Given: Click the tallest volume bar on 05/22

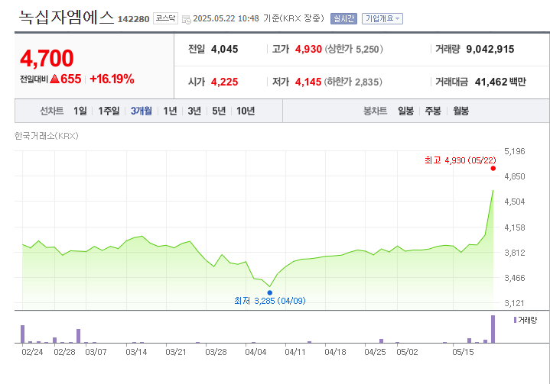Looking at the screenshot, I should click(x=493, y=329).
